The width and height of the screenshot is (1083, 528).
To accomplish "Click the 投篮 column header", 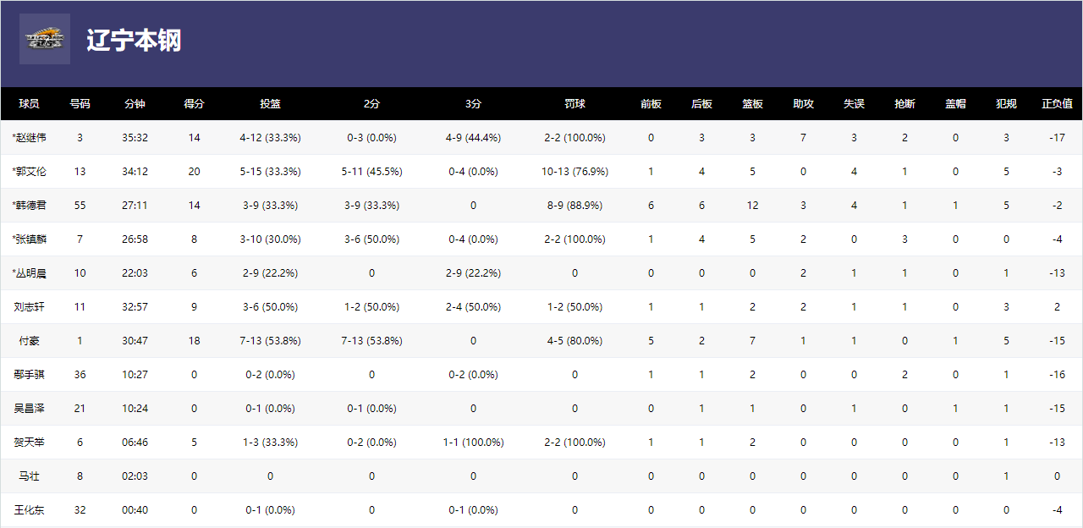I will pos(271,104).
